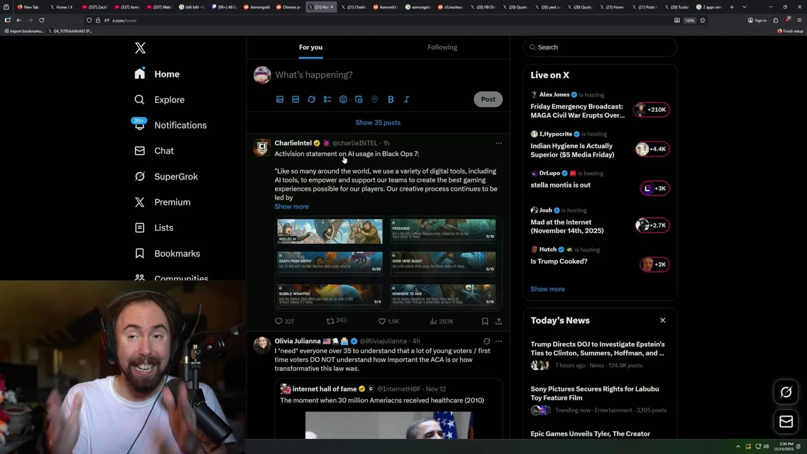
Task: Add a poll to post
Action: pos(327,99)
